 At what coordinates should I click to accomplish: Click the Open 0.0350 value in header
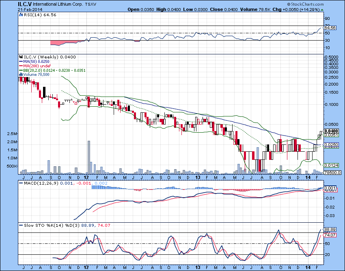(x=141, y=9)
